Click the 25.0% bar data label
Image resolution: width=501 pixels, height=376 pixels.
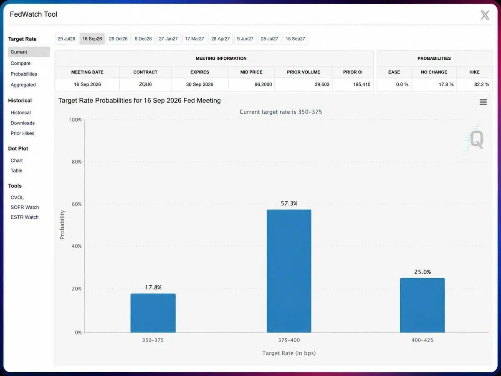[423, 272]
